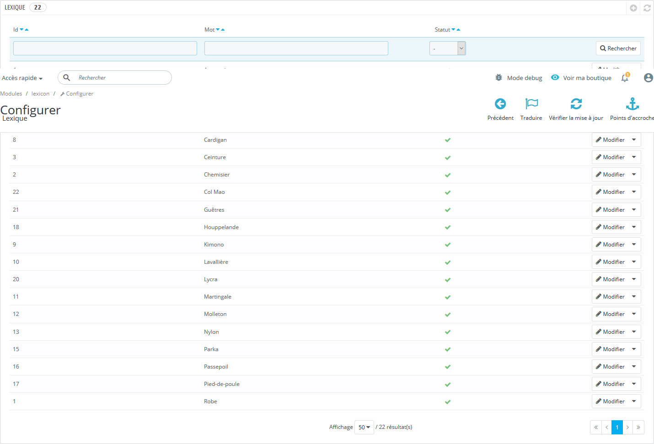Toggle the green status check for Cardigan
Screen dimensions: 654x444
click(x=448, y=139)
